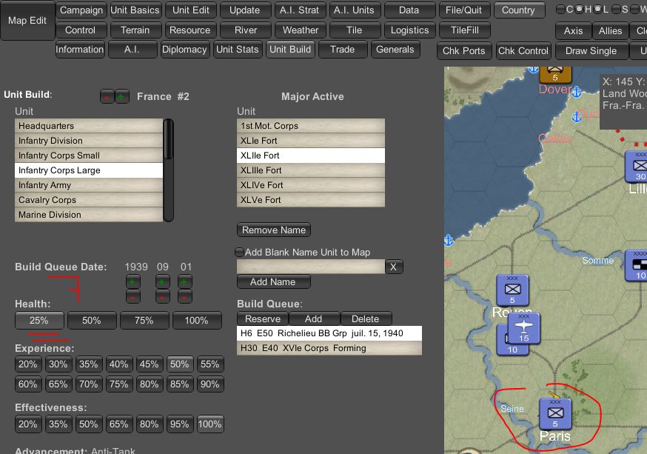Select the S radio button
Image resolution: width=647 pixels, height=454 pixels.
[616, 9]
